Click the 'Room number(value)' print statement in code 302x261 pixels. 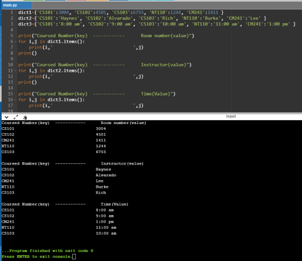[x=106, y=36]
